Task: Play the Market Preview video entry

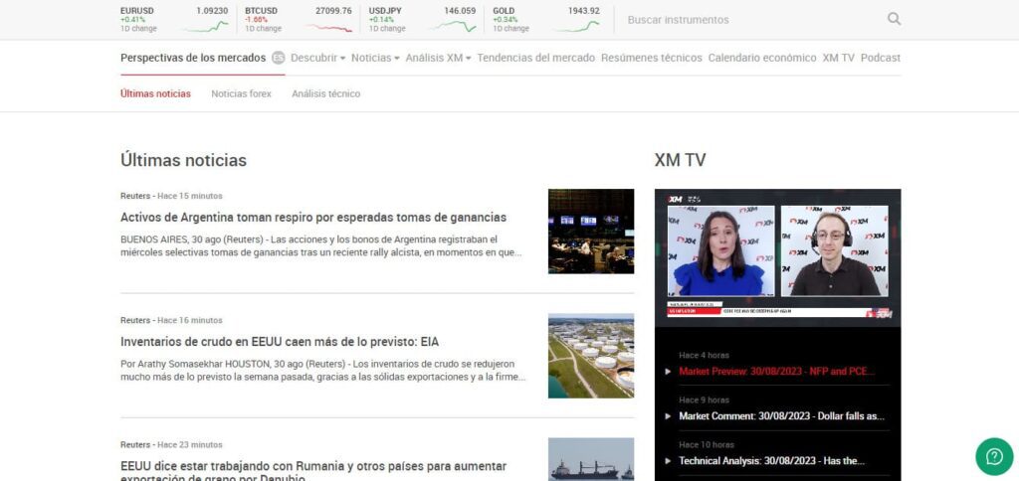Action: pos(776,371)
